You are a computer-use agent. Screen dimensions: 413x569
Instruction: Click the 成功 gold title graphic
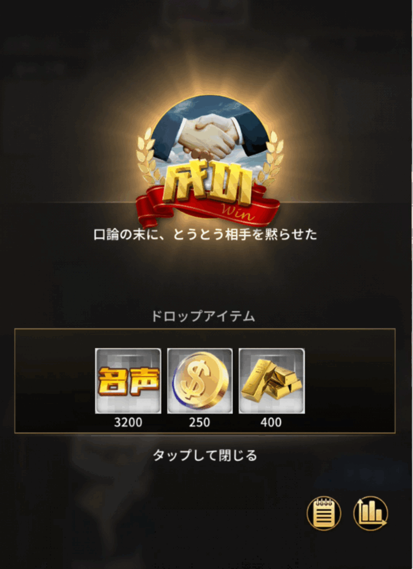point(207,182)
